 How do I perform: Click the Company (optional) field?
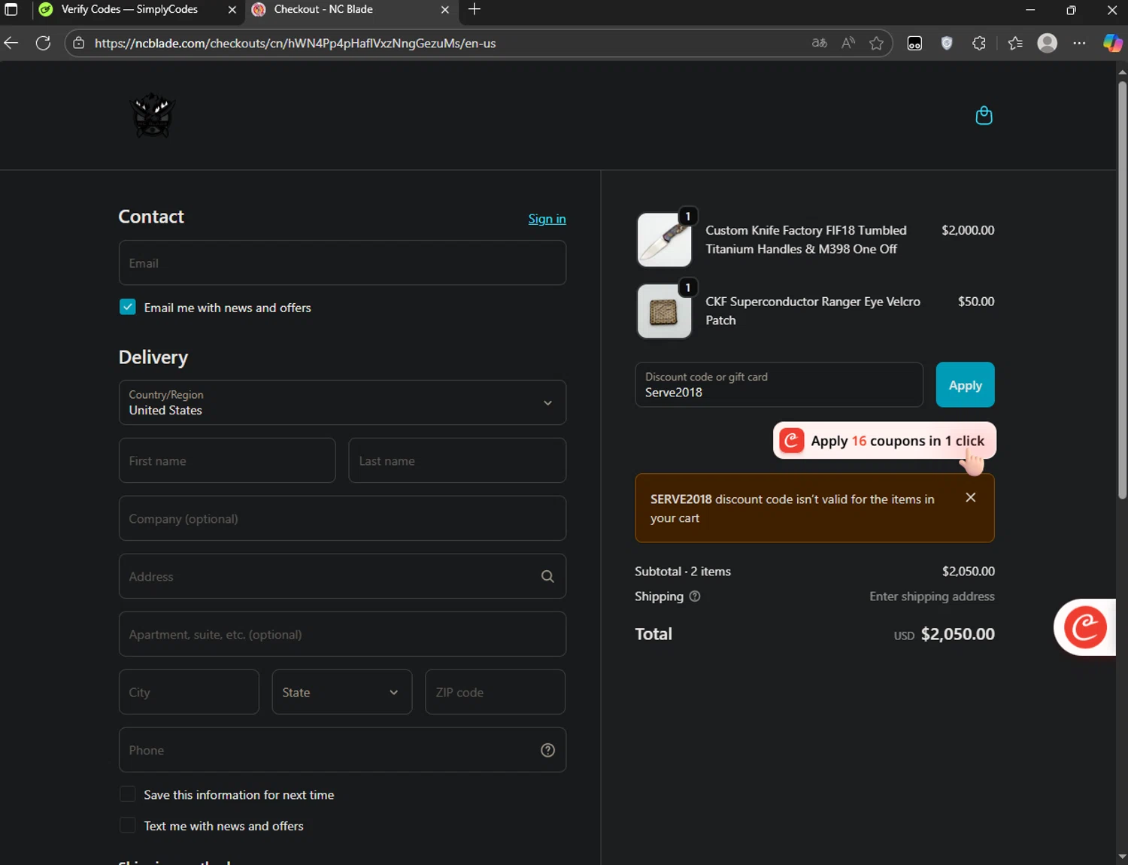tap(342, 518)
